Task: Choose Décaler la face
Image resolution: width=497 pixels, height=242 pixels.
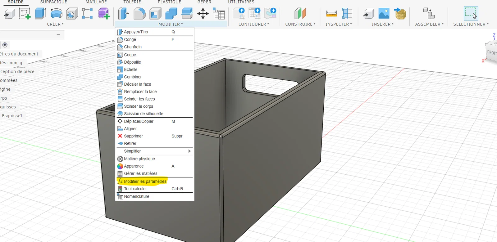Action: coord(155,84)
